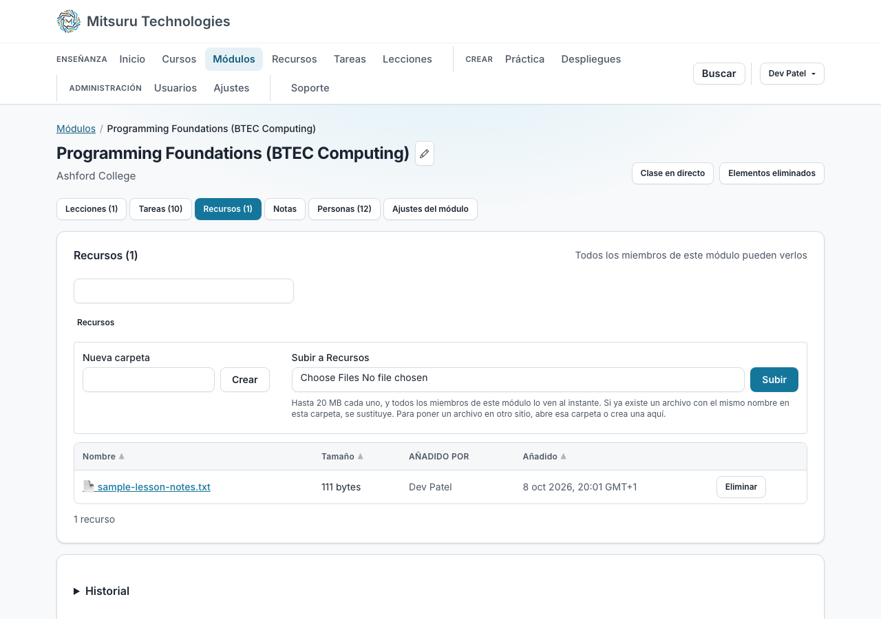
Task: Open Recursos in the top navigation
Action: tap(295, 59)
